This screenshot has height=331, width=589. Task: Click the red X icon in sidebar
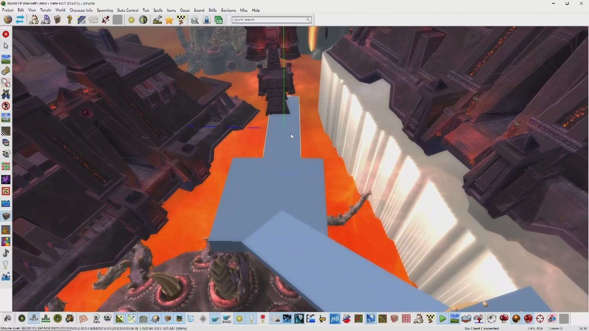(6, 34)
